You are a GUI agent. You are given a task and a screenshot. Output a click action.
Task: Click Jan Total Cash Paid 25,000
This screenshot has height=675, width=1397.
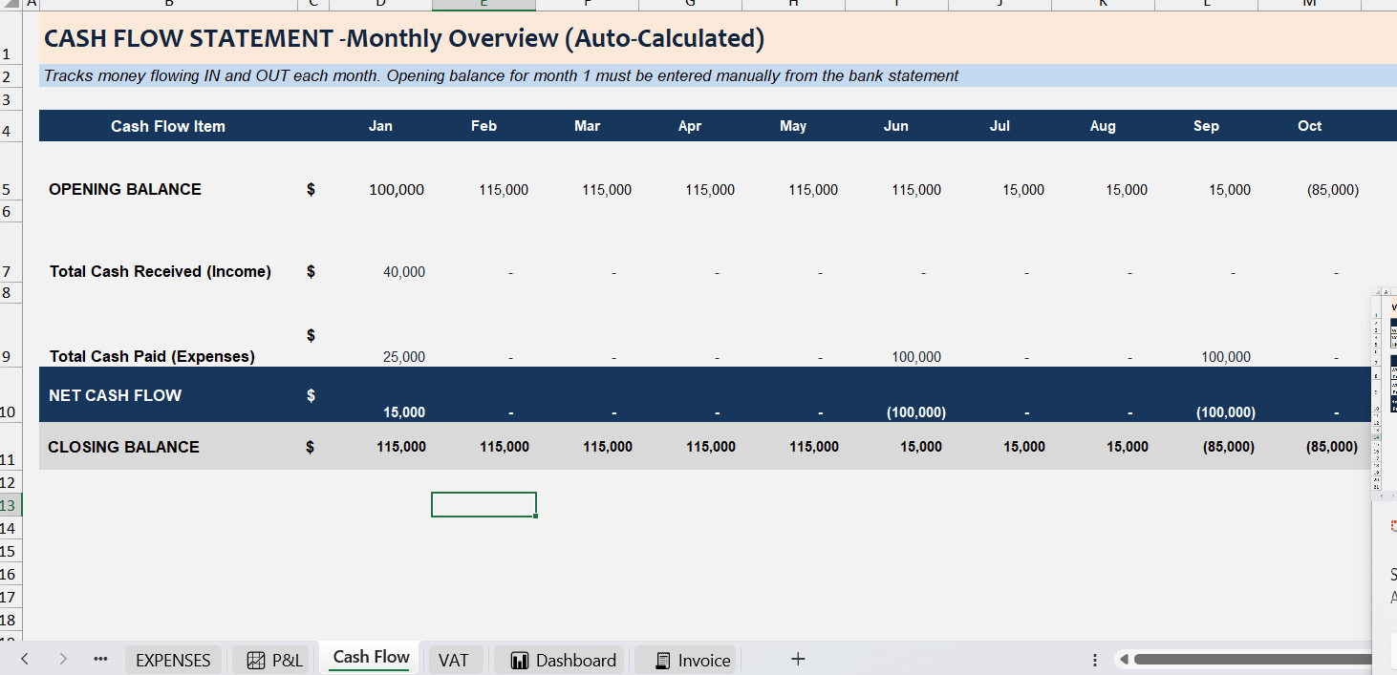[404, 357]
